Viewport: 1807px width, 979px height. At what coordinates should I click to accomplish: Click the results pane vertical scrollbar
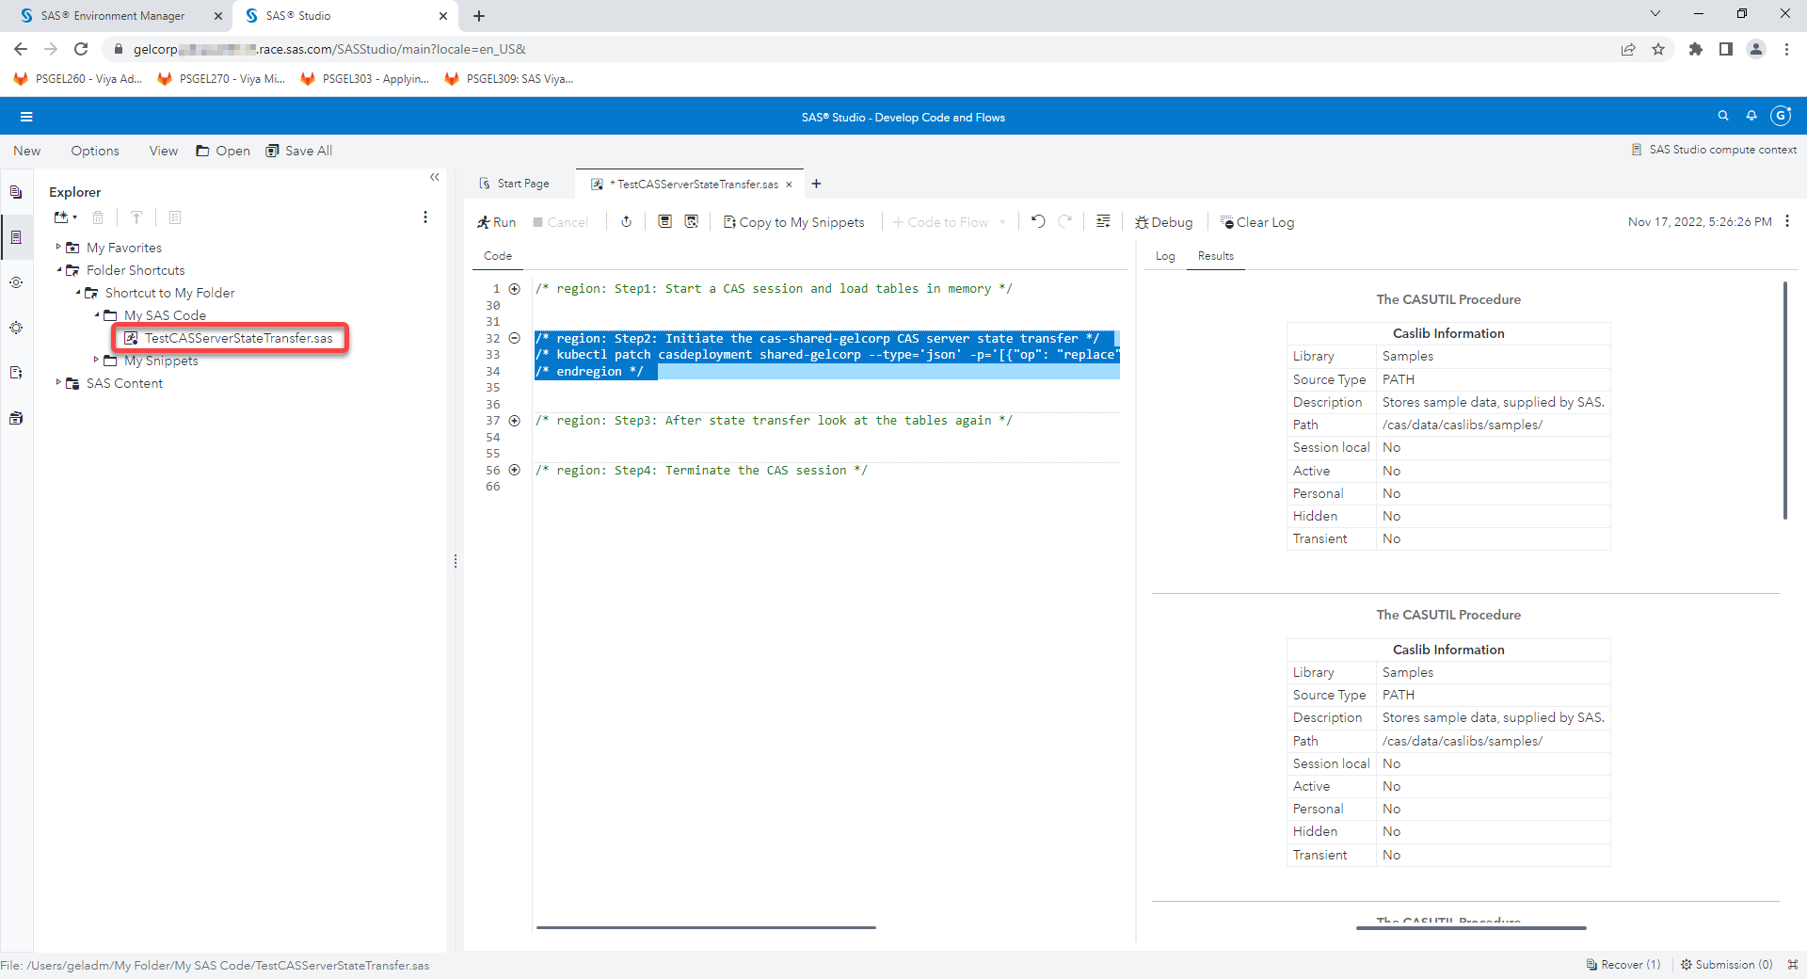tap(1784, 400)
